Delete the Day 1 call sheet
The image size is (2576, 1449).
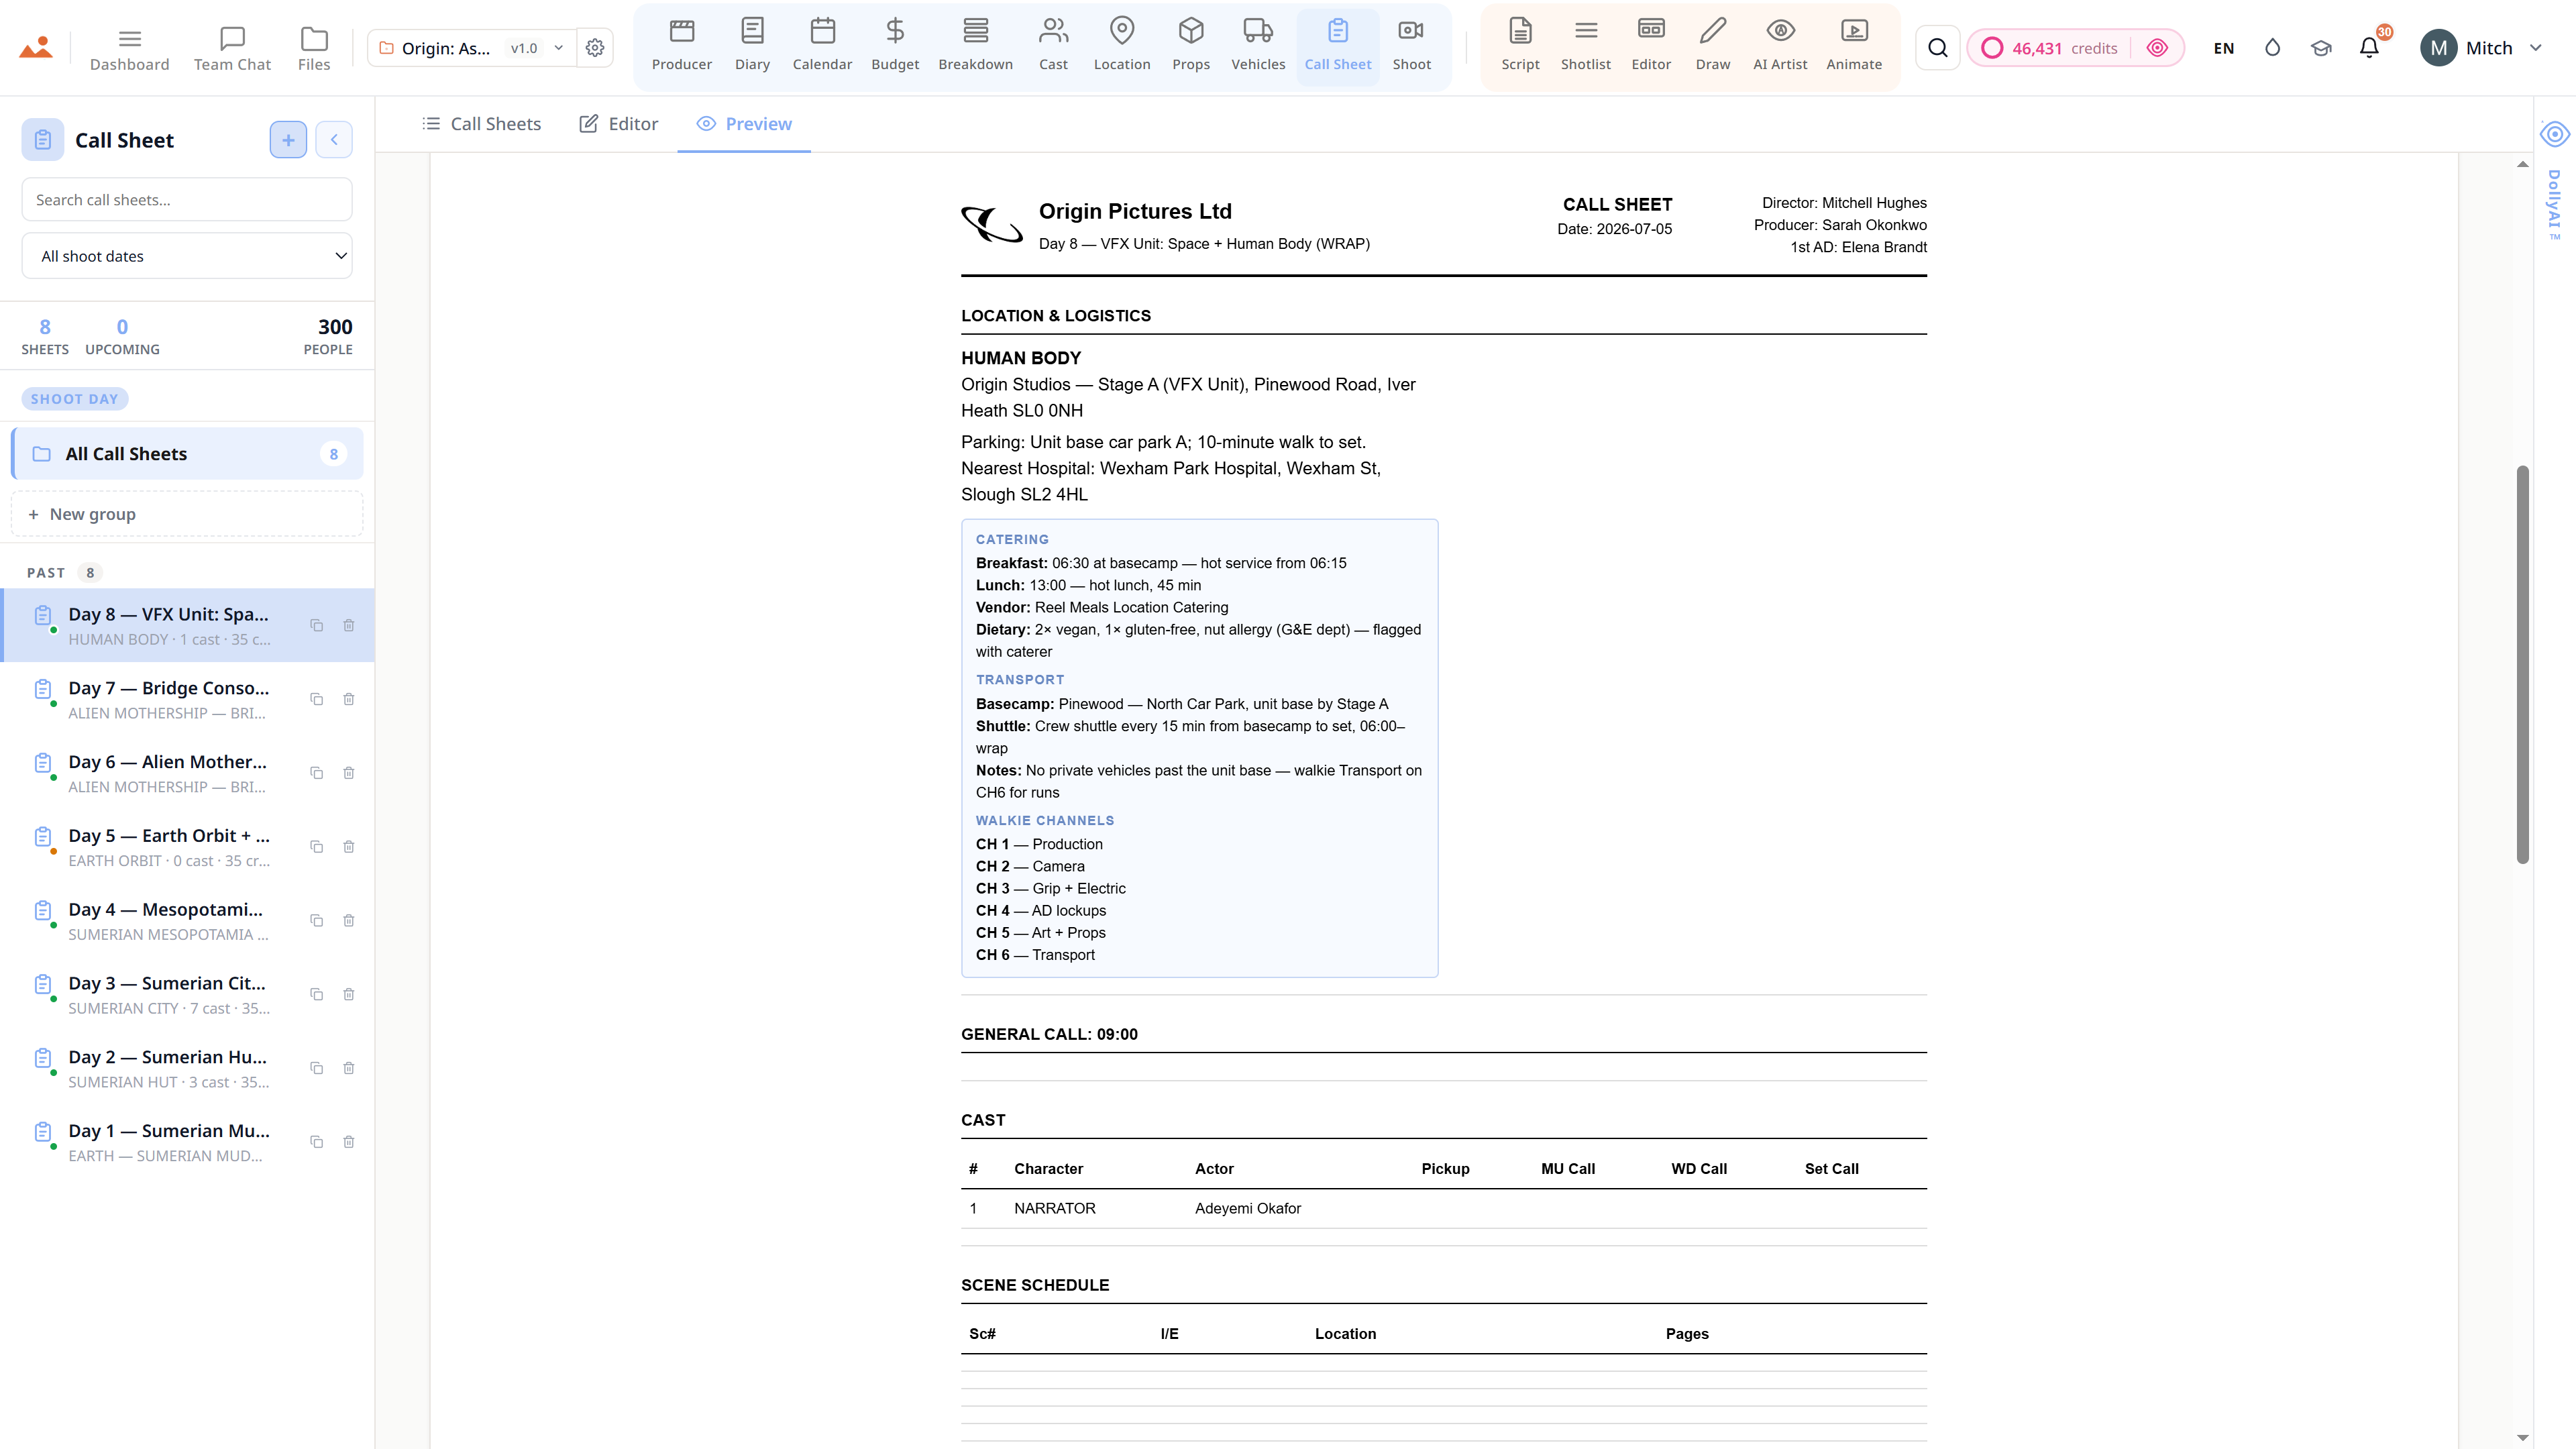click(349, 1142)
